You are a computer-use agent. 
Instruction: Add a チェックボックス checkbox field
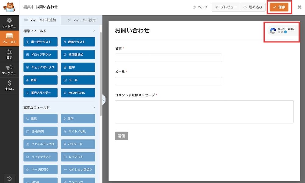[x=41, y=67]
